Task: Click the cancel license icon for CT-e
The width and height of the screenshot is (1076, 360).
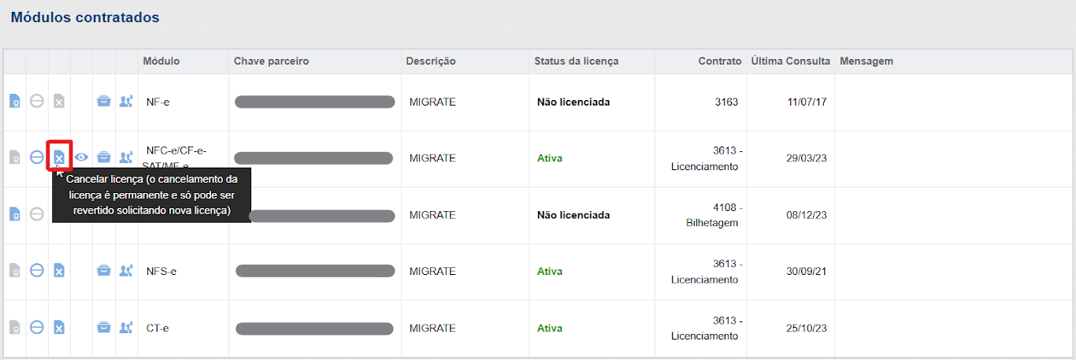Action: [59, 328]
